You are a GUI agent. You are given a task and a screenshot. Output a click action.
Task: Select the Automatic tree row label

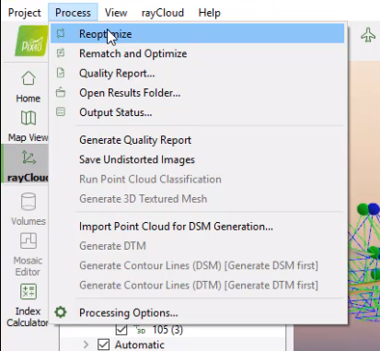[x=140, y=345]
